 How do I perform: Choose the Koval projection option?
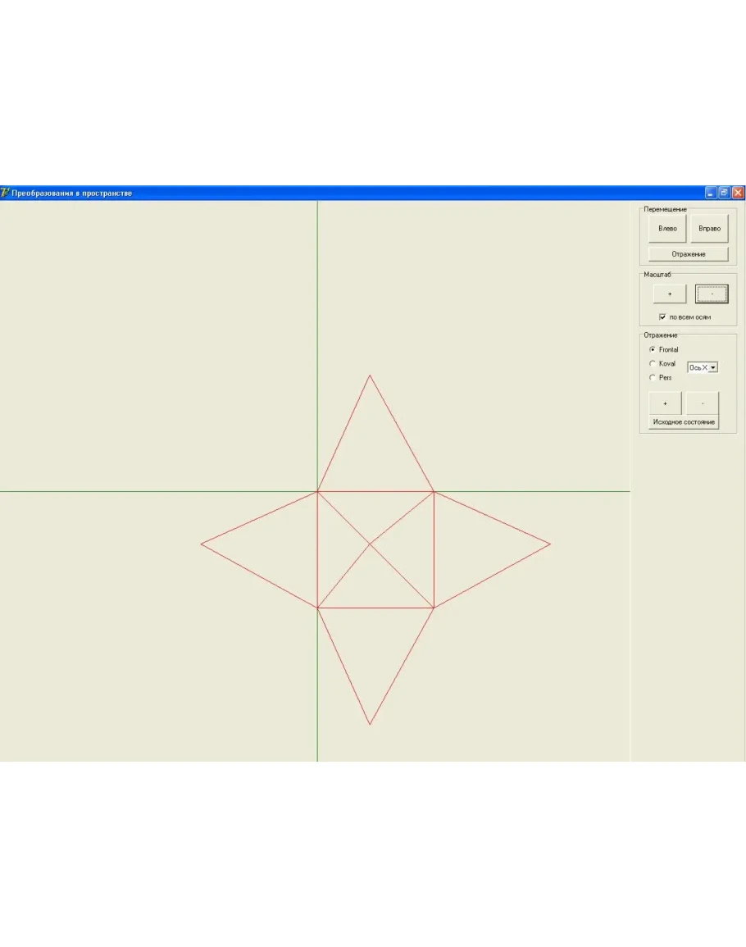click(x=653, y=363)
